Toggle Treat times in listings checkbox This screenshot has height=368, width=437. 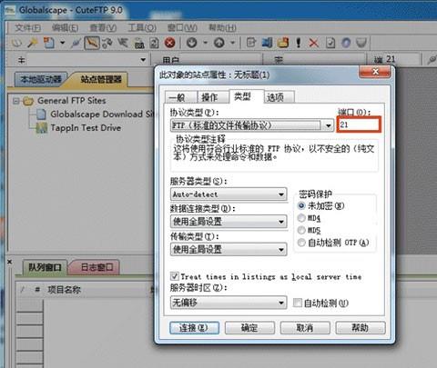pyautogui.click(x=175, y=276)
